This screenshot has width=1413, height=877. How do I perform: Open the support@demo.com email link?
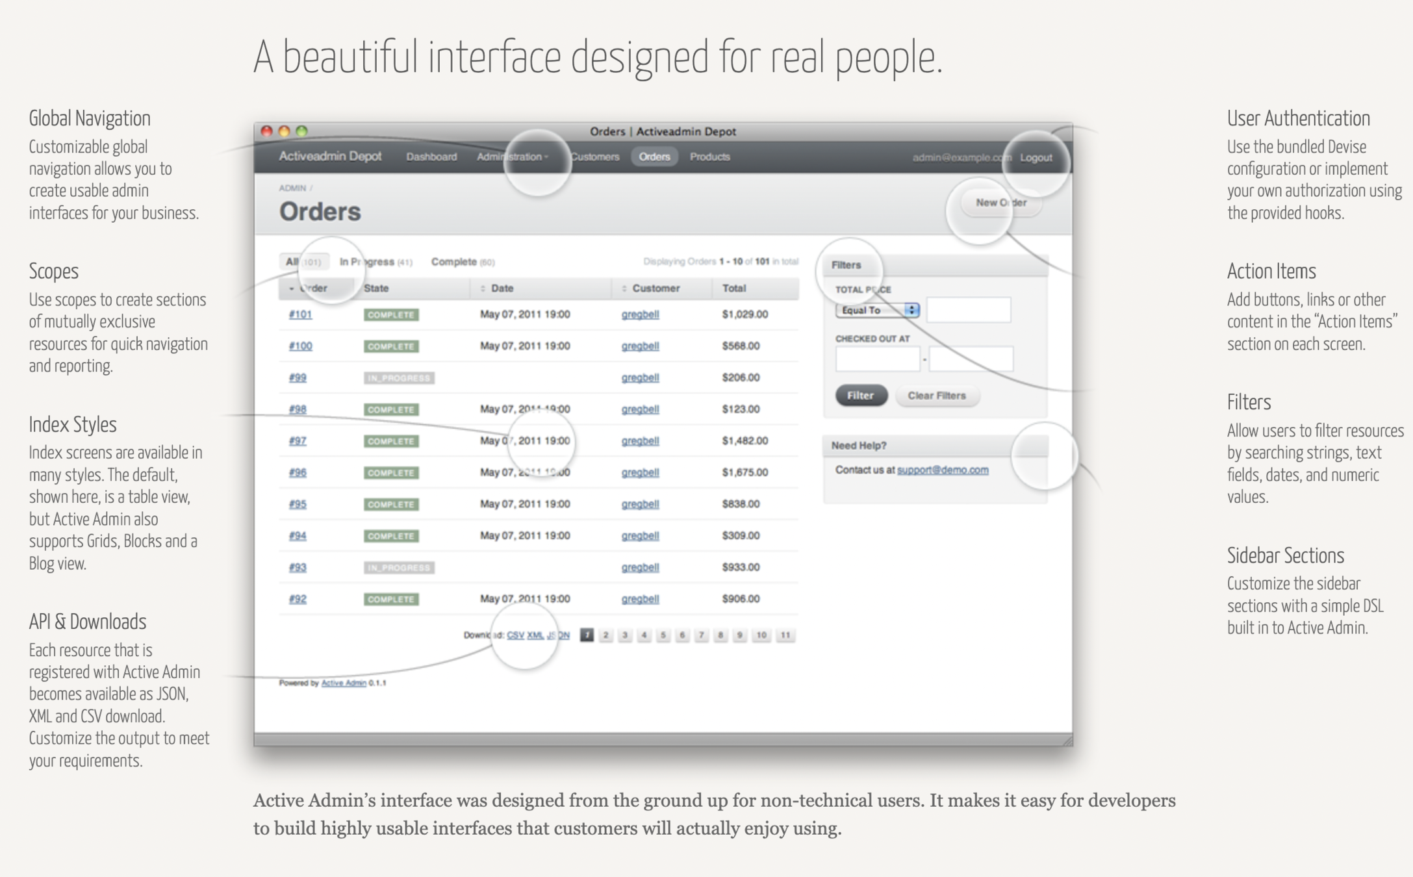tap(942, 470)
